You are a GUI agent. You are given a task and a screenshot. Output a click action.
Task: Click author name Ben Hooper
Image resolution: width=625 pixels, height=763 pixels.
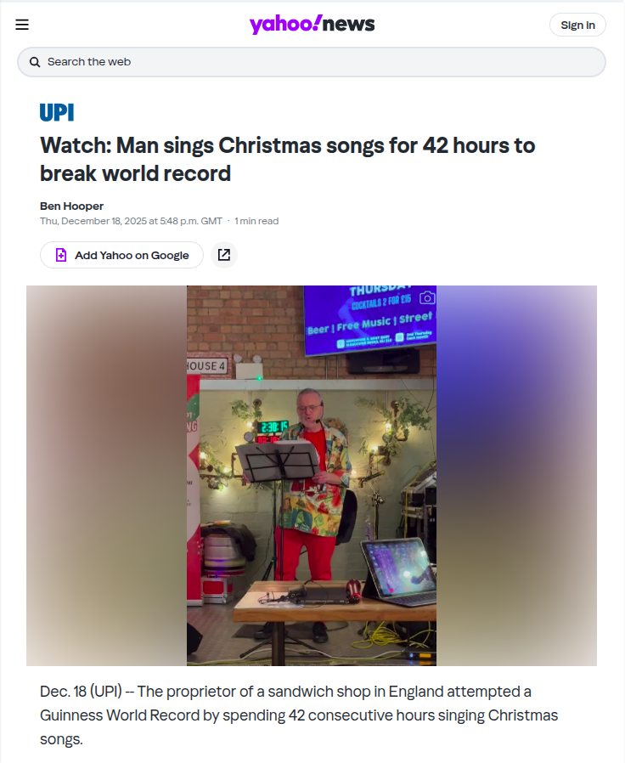[71, 206]
